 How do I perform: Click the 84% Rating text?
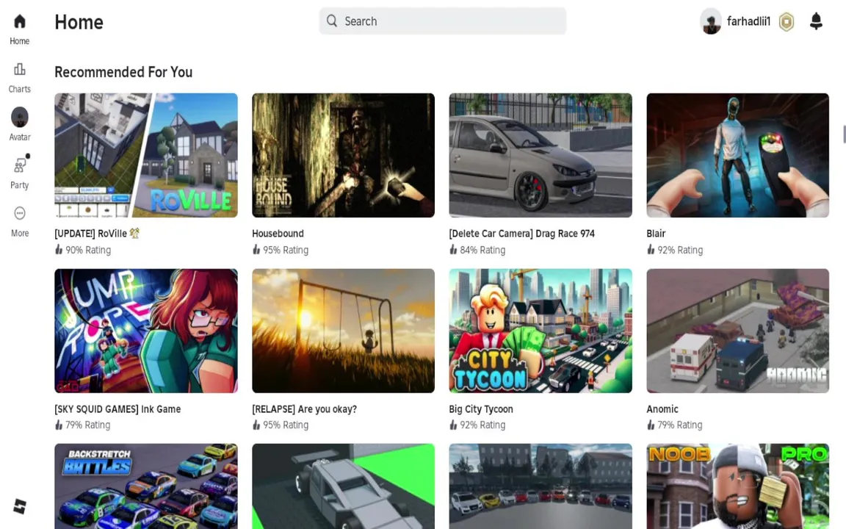(482, 250)
